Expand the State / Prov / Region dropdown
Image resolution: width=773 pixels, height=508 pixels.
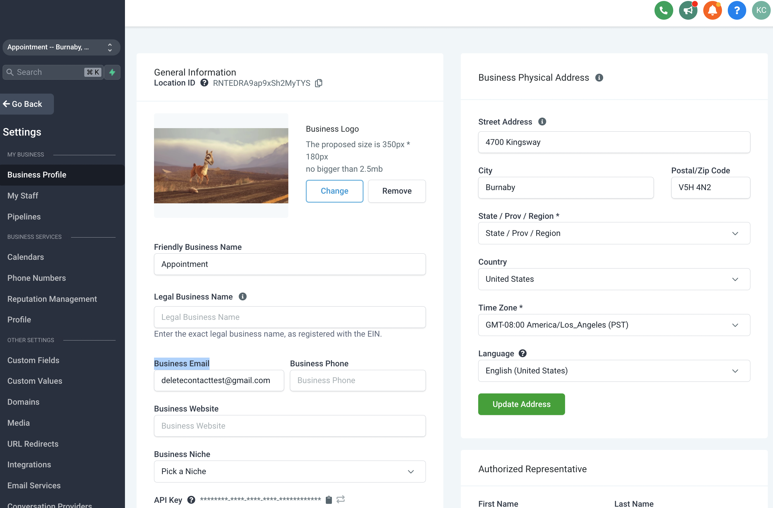pyautogui.click(x=613, y=233)
